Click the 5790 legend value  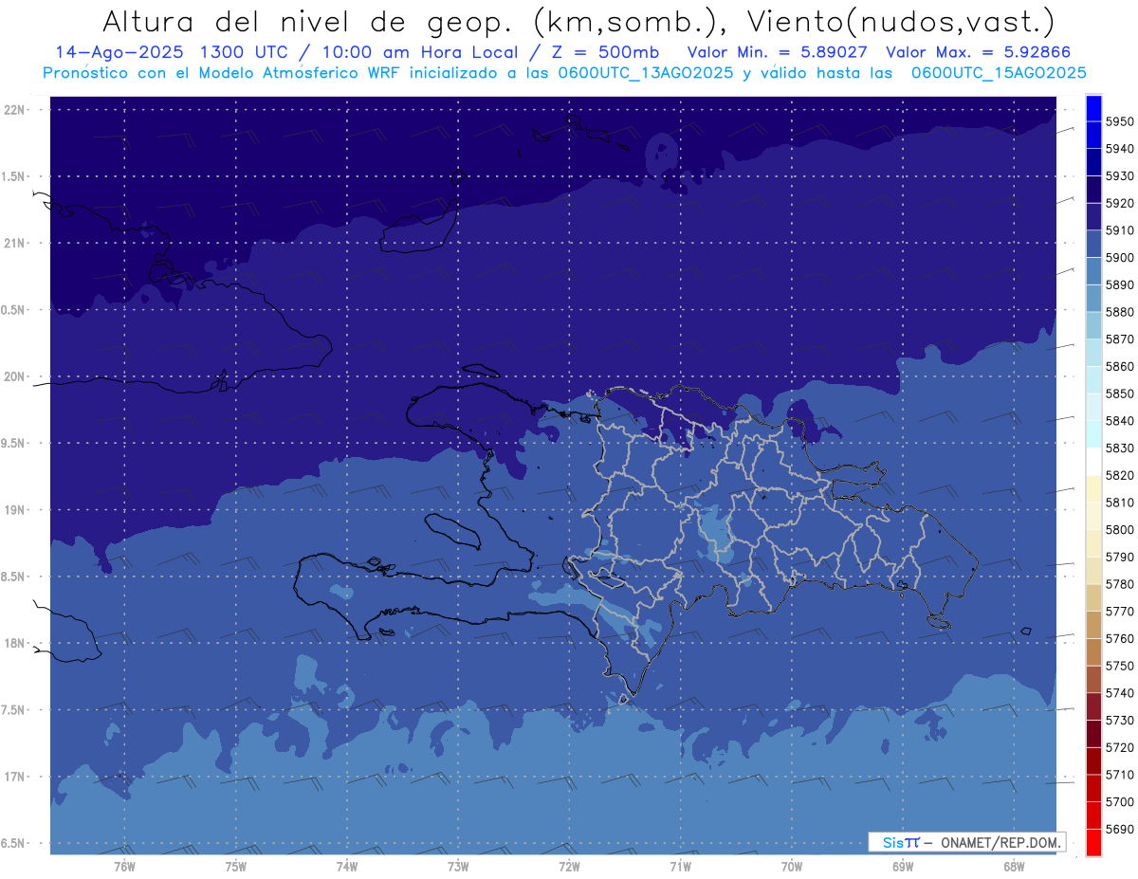click(x=1120, y=557)
